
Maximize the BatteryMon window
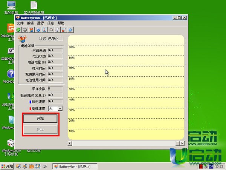pos(179,18)
